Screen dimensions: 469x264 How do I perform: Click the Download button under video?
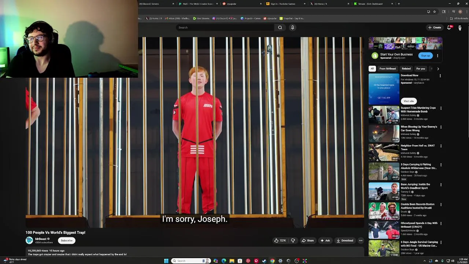tap(344, 241)
